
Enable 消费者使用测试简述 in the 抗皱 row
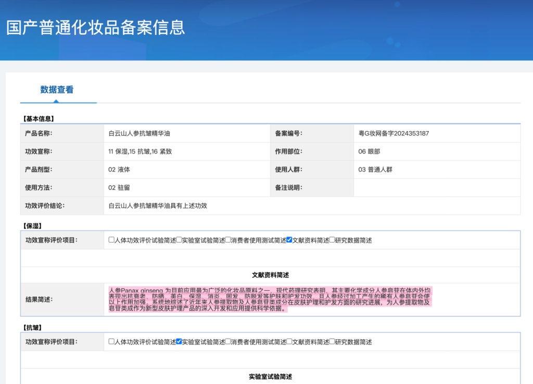click(227, 342)
